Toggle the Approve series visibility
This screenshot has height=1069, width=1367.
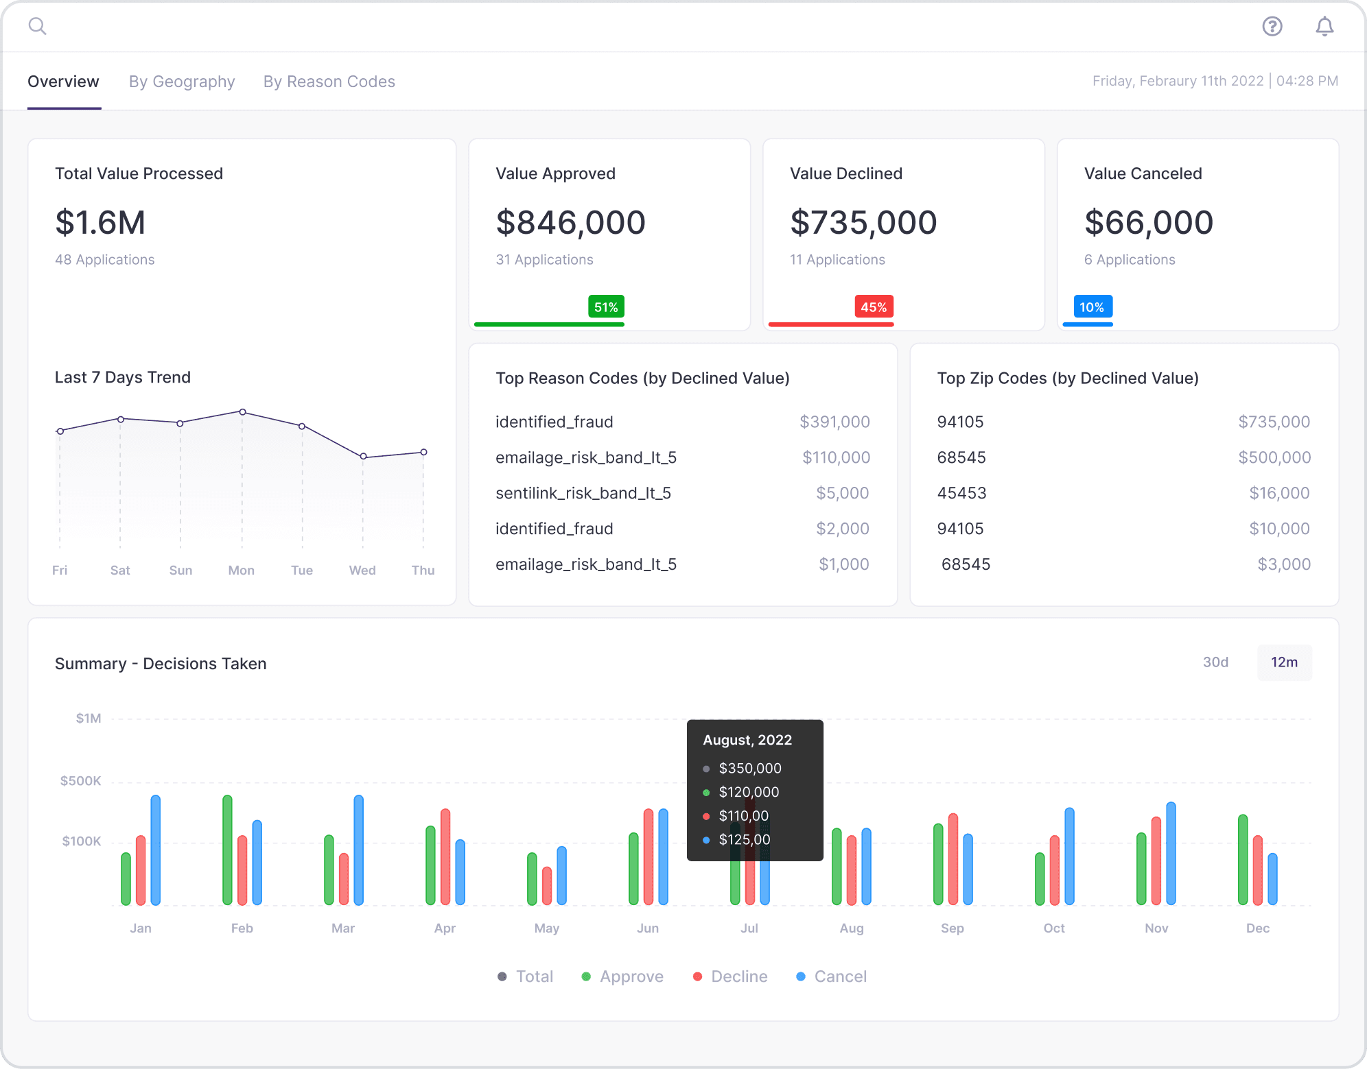pos(622,976)
